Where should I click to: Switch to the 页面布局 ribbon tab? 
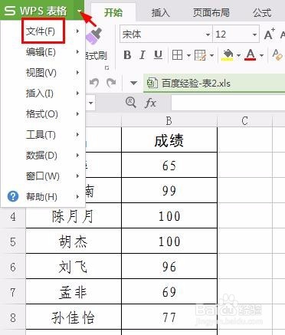coord(211,12)
